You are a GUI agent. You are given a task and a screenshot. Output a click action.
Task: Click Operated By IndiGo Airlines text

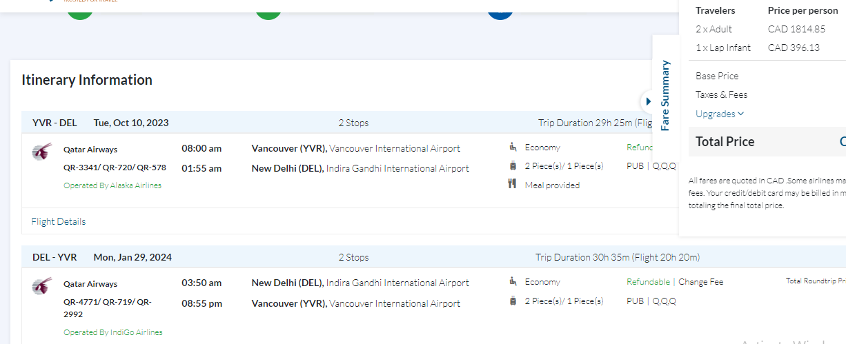(x=113, y=332)
